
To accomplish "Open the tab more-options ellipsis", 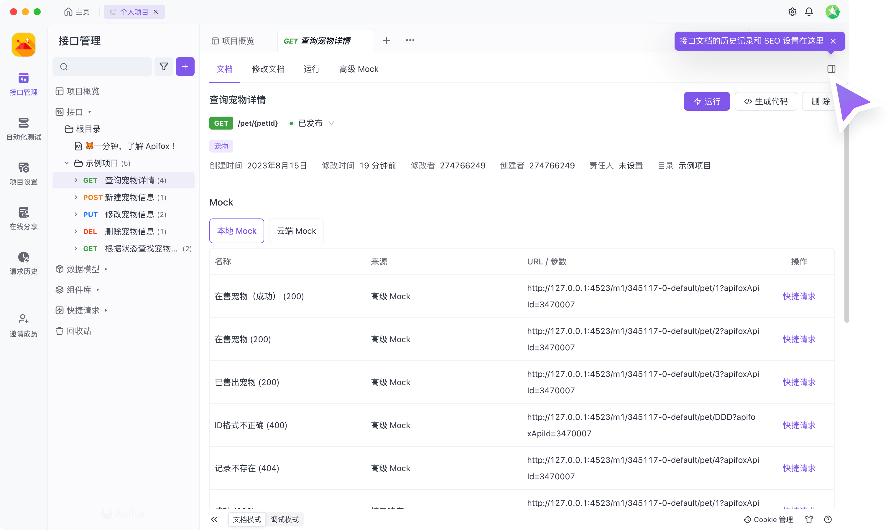I will click(x=410, y=40).
